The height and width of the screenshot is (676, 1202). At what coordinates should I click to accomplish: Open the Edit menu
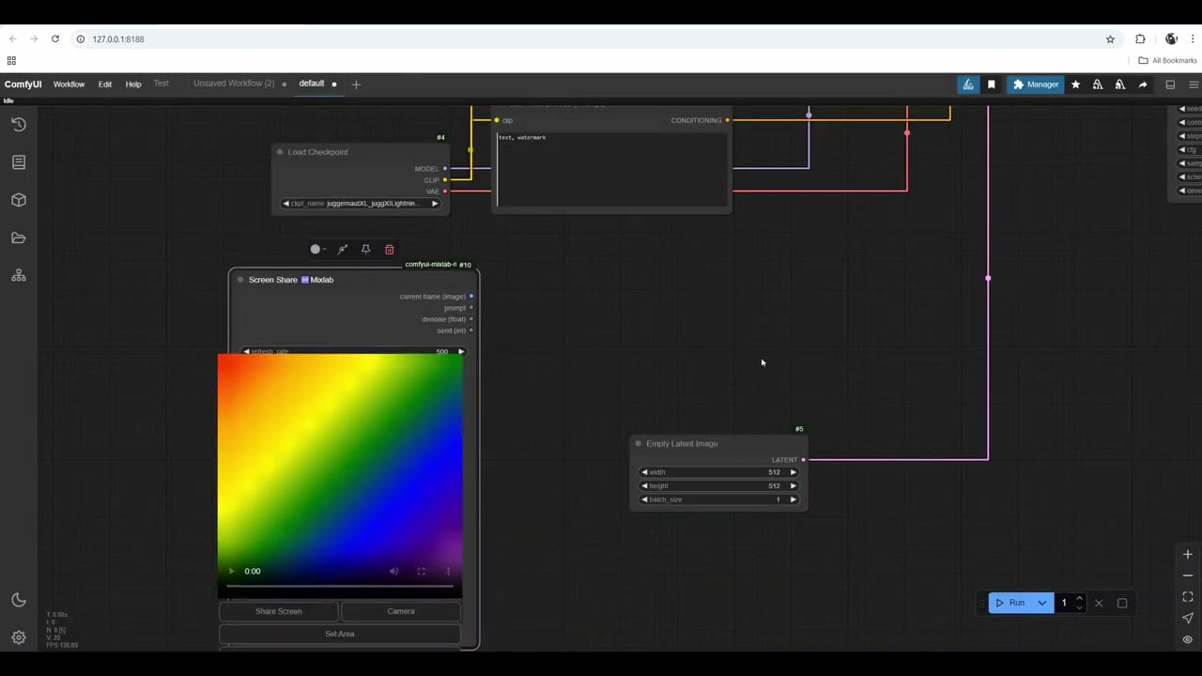105,84
